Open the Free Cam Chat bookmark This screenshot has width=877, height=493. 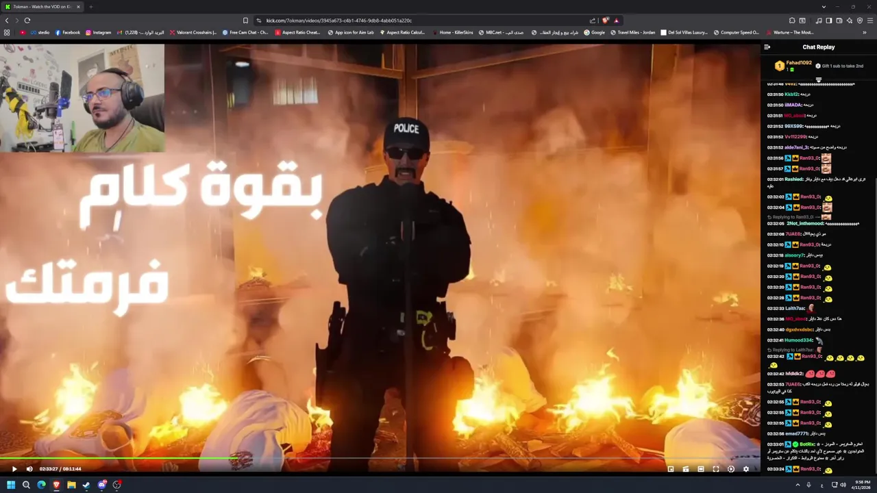coord(245,32)
